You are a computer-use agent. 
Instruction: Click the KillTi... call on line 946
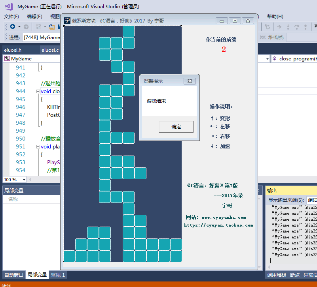tap(53, 107)
